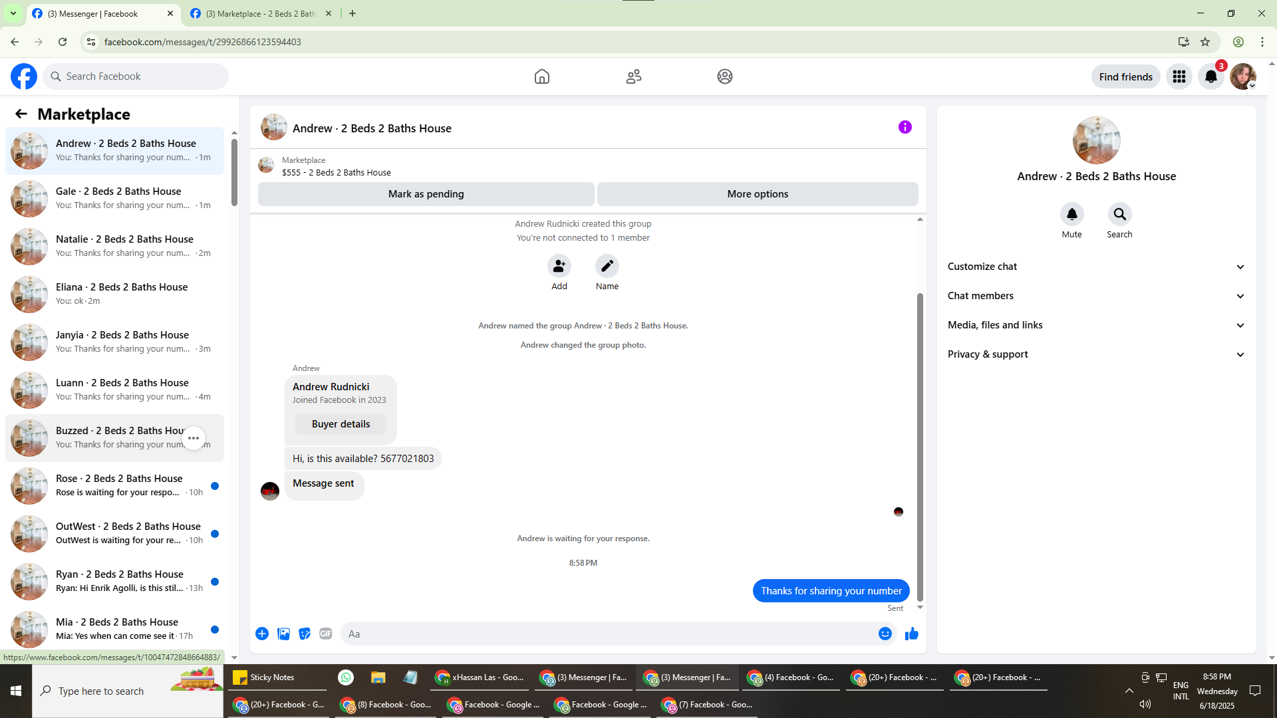The width and height of the screenshot is (1277, 718).
Task: Open Eliana conversation
Action: coord(114,295)
